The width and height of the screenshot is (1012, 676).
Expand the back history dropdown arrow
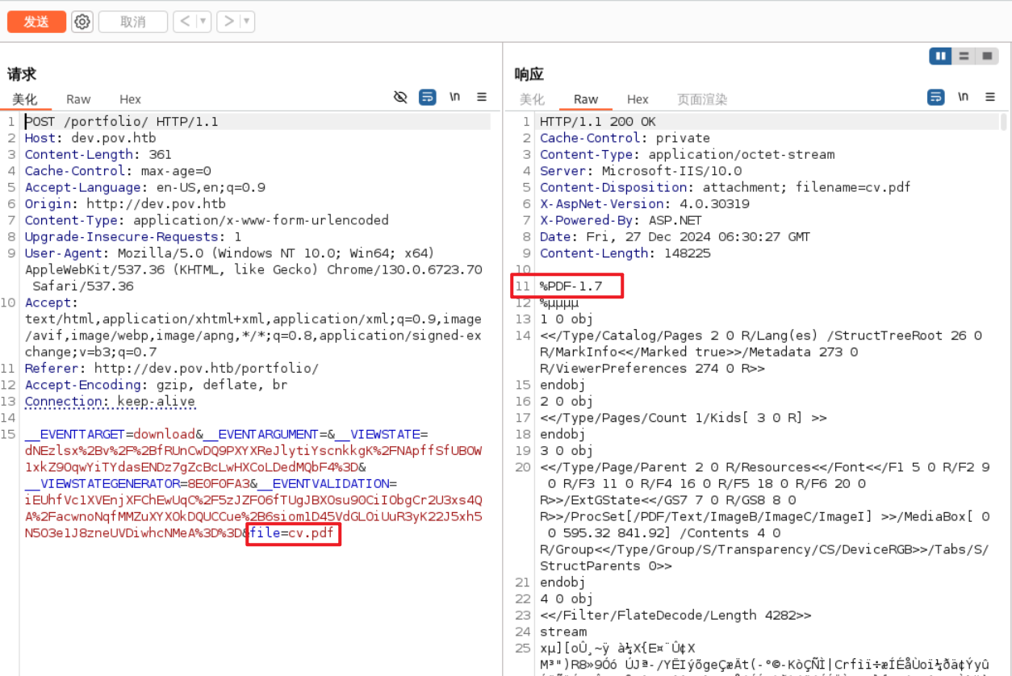(203, 22)
